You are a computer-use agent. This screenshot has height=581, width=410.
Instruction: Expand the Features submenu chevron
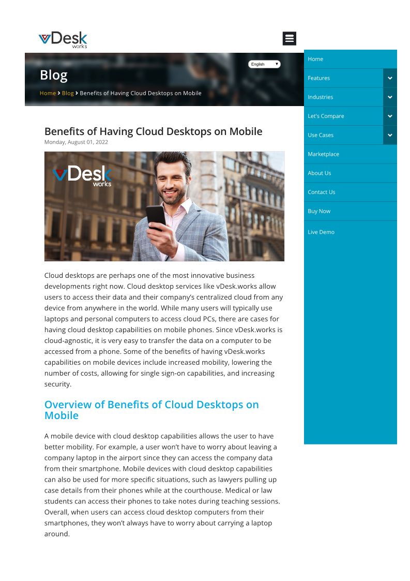(390, 78)
